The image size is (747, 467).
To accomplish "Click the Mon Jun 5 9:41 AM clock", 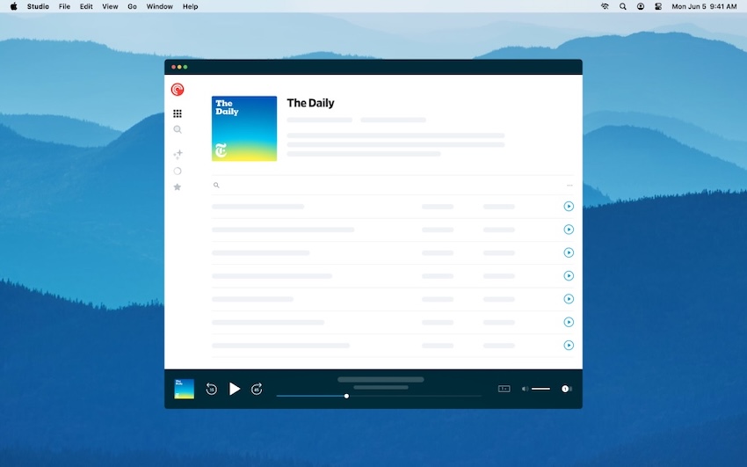I will [704, 6].
